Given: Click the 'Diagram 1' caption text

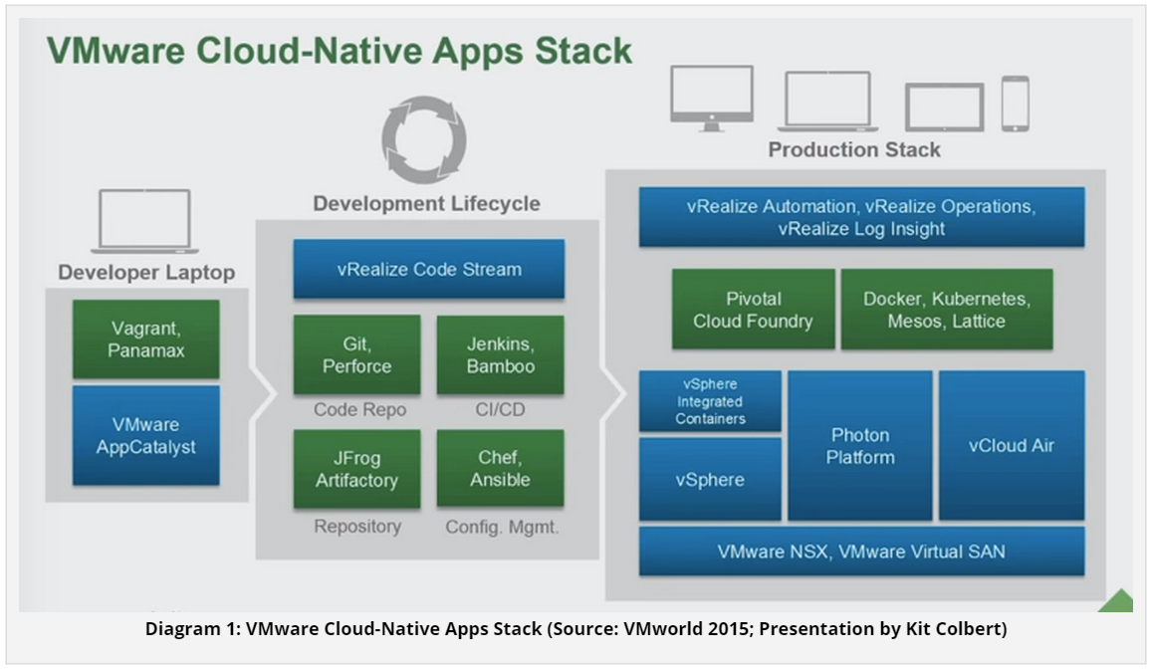Looking at the screenshot, I should (575, 629).
